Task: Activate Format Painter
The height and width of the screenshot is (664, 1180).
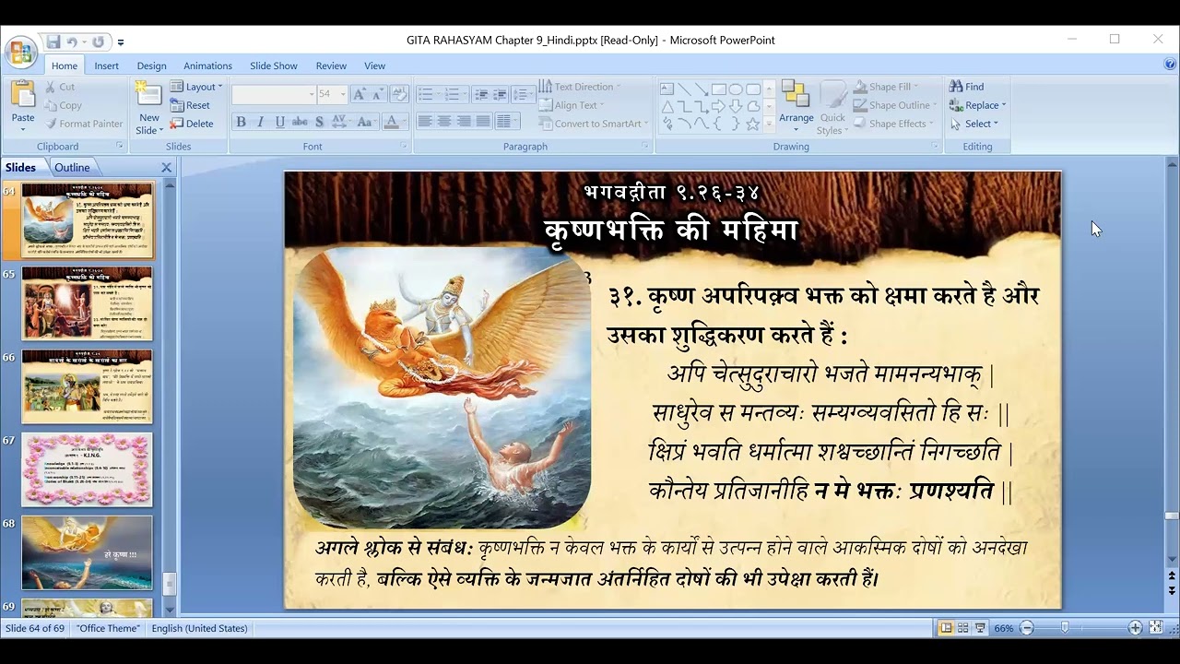Action: point(84,124)
